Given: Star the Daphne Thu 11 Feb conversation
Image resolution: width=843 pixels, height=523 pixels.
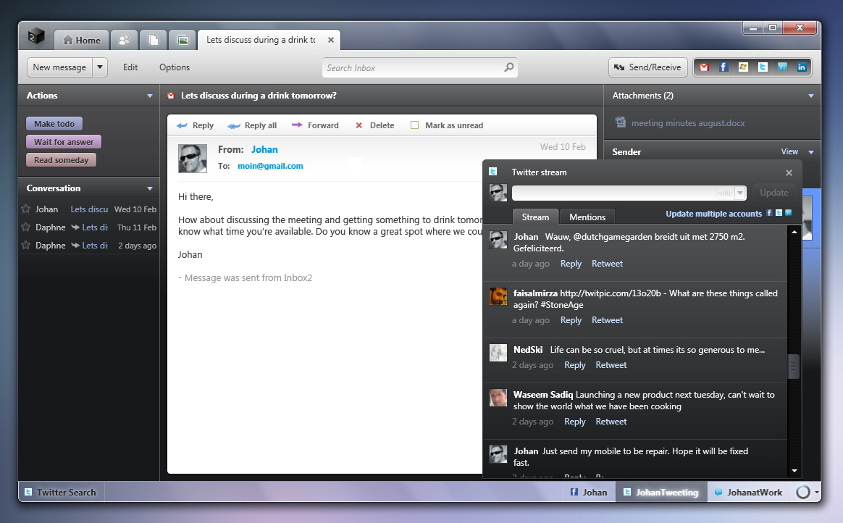Looking at the screenshot, I should [x=25, y=227].
